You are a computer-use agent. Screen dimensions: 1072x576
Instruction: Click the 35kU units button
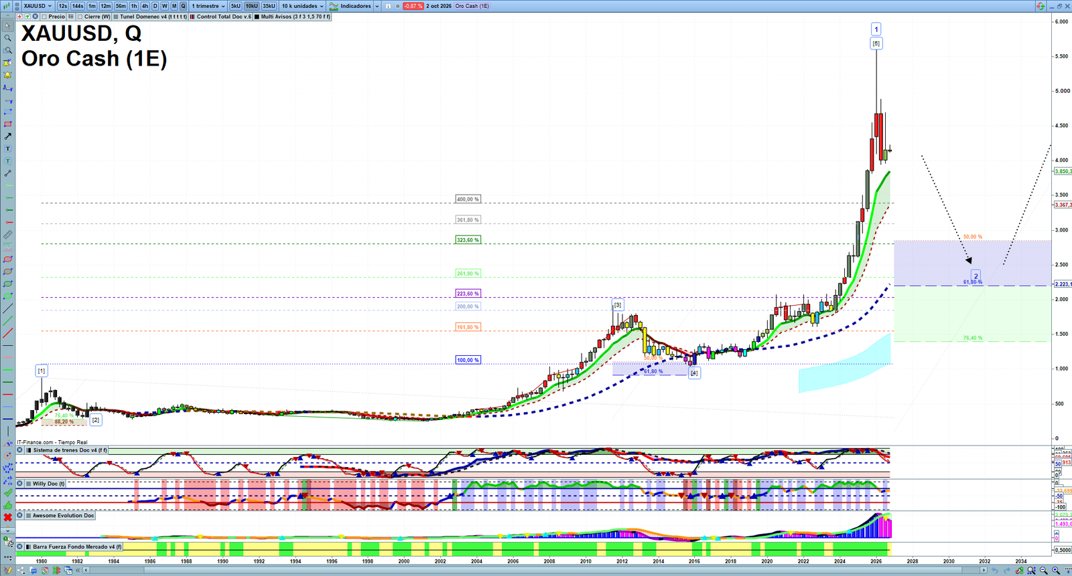point(269,6)
